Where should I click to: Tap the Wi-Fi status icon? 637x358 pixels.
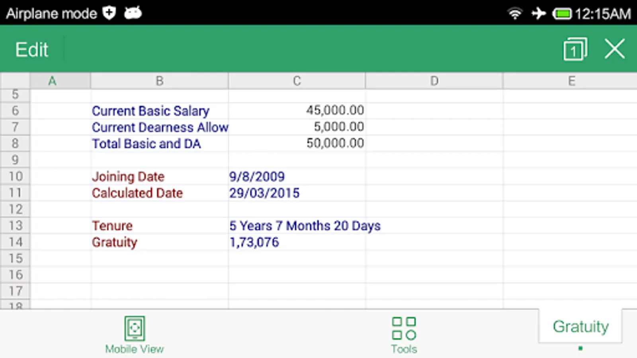pos(515,14)
